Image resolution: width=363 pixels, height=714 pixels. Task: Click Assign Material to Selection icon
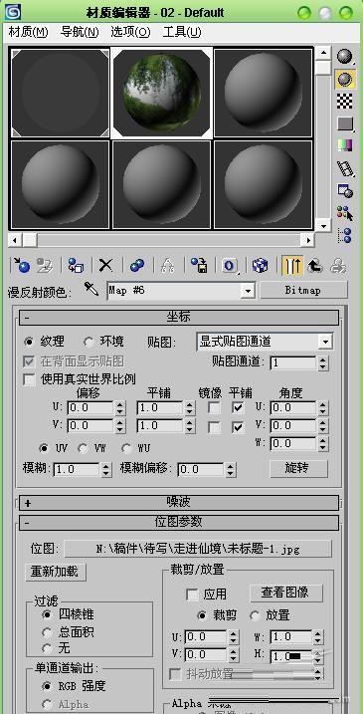76,266
